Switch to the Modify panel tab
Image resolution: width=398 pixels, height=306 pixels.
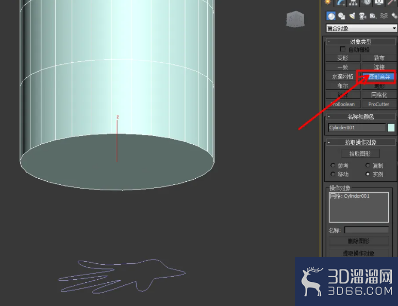coord(341,2)
